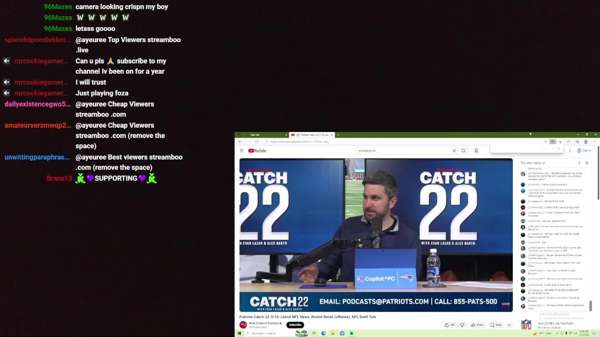Image resolution: width=600 pixels, height=337 pixels.
Task: Click the Catch-22 video player
Action: [x=376, y=235]
